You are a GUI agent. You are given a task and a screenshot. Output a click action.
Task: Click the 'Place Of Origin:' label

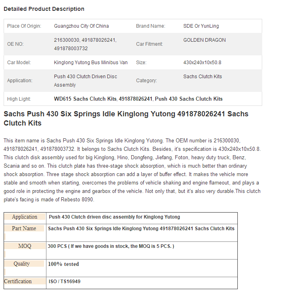coord(24,26)
